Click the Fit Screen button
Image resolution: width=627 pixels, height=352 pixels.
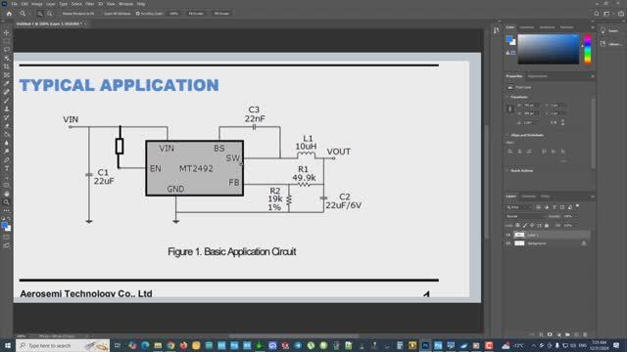pyautogui.click(x=196, y=14)
